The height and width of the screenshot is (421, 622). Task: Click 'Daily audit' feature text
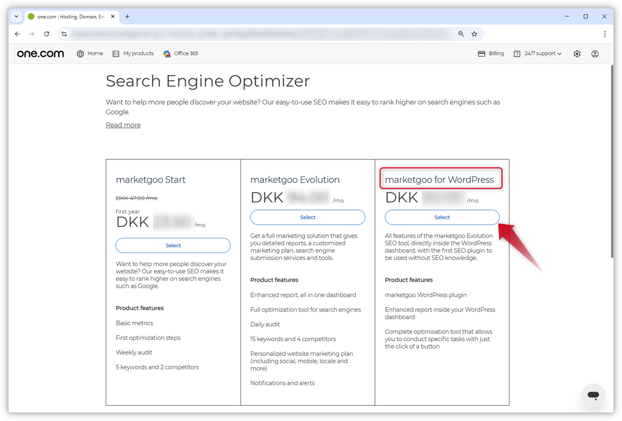click(x=265, y=324)
